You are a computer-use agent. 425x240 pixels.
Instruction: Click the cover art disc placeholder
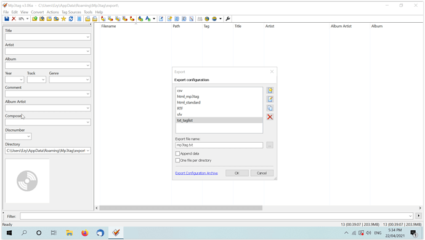click(27, 181)
